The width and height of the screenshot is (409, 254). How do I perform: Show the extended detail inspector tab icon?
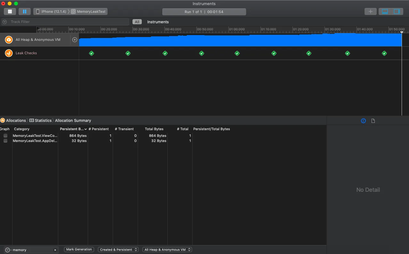coord(363,121)
